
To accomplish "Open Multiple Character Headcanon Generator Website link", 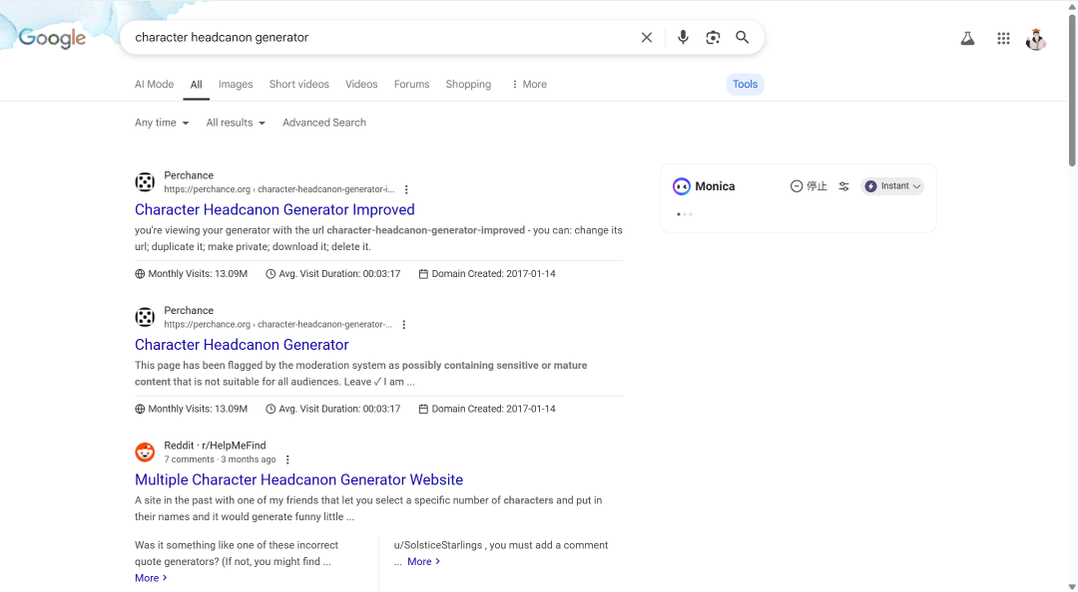I will point(298,480).
